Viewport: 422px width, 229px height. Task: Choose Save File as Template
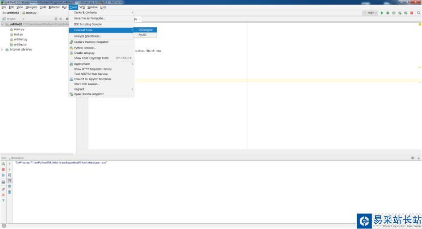101,18
